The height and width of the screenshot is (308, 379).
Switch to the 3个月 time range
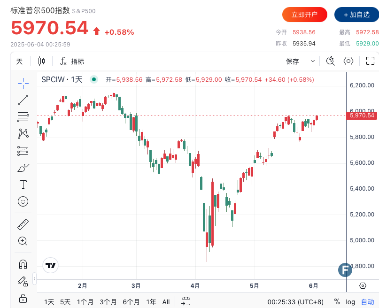pyautogui.click(x=108, y=301)
